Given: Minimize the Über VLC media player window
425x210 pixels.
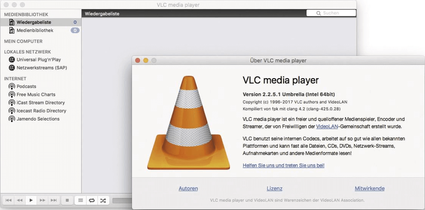Looking at the screenshot, I should pos(146,60).
